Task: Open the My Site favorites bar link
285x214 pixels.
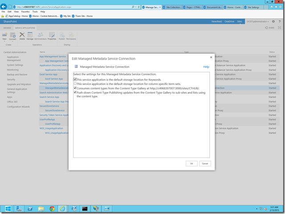Action: 65,16
